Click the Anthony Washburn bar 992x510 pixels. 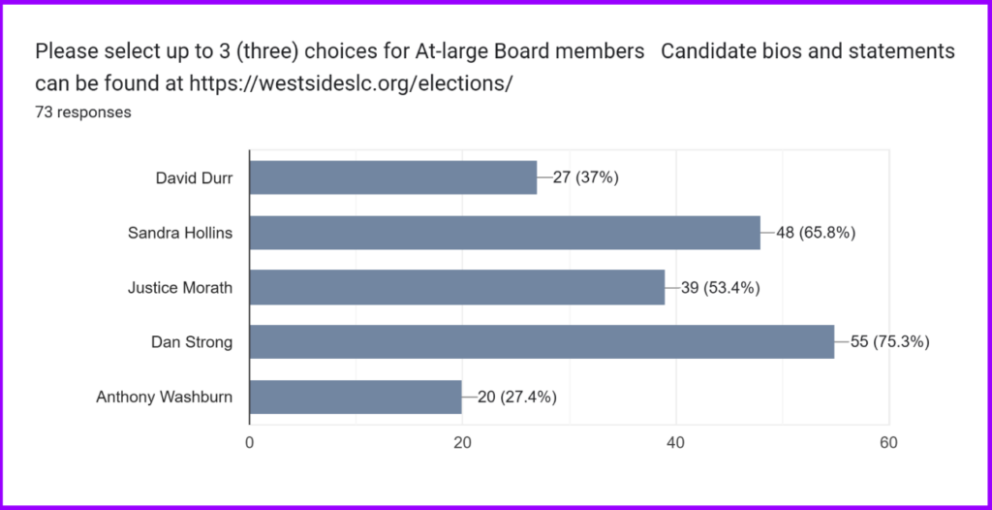coord(356,397)
